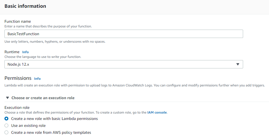The image size is (269, 136).
Task: Click the Function name text field
Action: click(x=124, y=34)
